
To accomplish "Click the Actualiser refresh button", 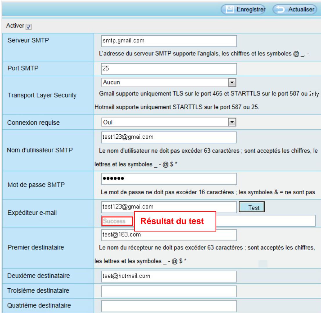I will coord(295,9).
